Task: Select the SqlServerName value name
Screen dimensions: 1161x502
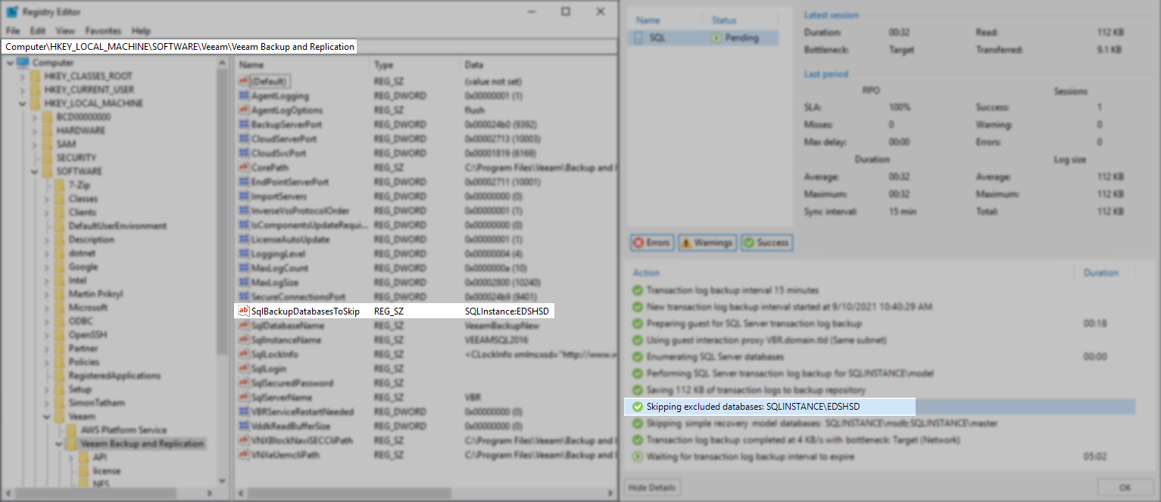Action: click(x=282, y=398)
